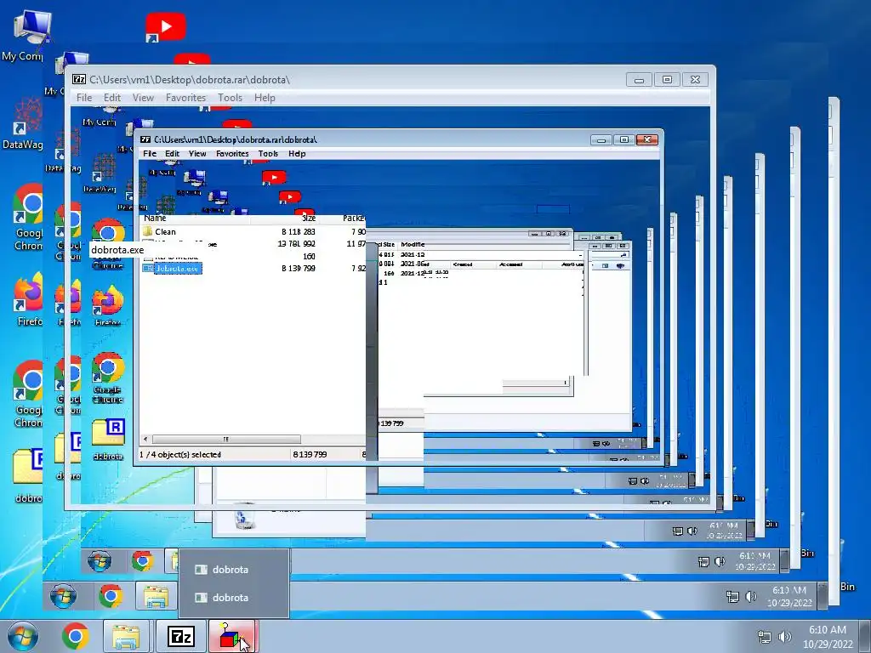
Task: Select the leftmost dobrota archive desktop icon
Action: pyautogui.click(x=26, y=475)
